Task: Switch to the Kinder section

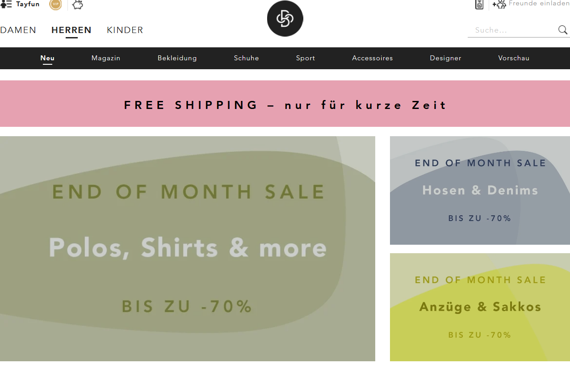Action: [x=125, y=30]
